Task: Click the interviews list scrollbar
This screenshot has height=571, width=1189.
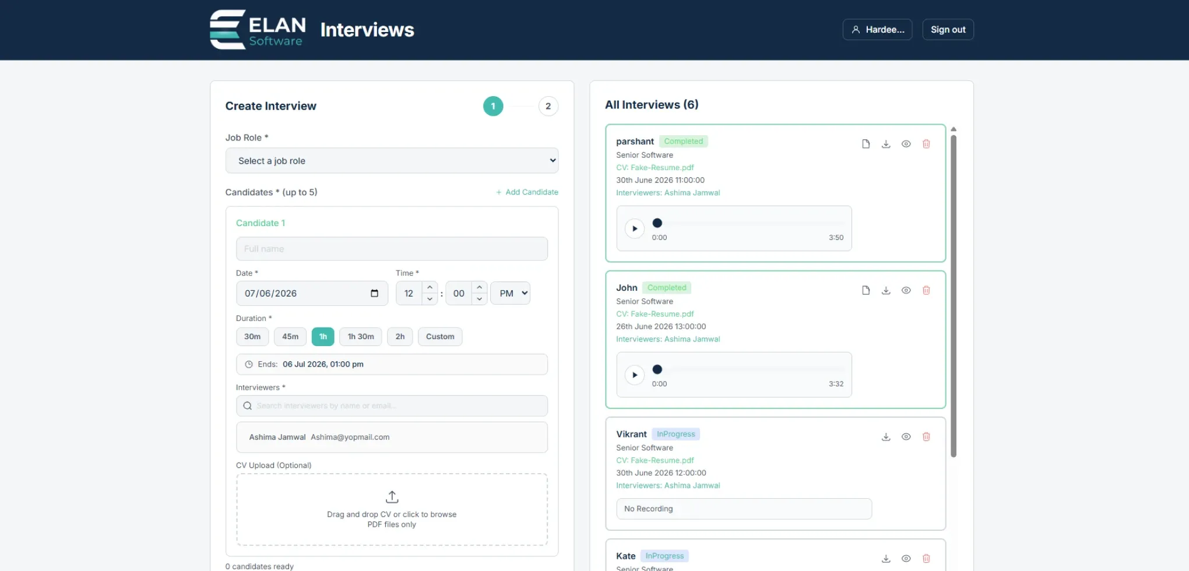Action: coord(954,296)
